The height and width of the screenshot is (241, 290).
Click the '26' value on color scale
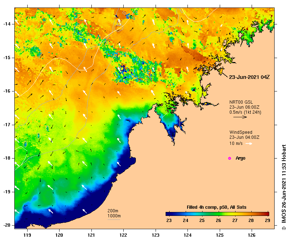(x=218, y=221)
